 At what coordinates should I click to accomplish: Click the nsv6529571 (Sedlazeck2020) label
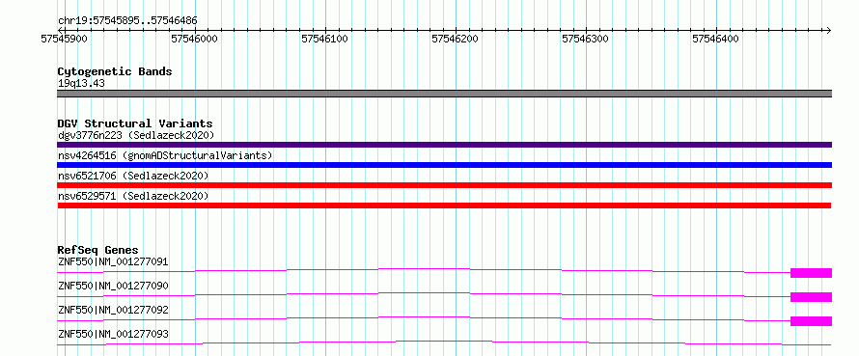(133, 196)
